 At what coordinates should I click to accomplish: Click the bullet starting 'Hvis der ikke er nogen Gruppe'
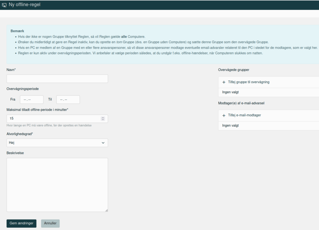(x=81, y=37)
